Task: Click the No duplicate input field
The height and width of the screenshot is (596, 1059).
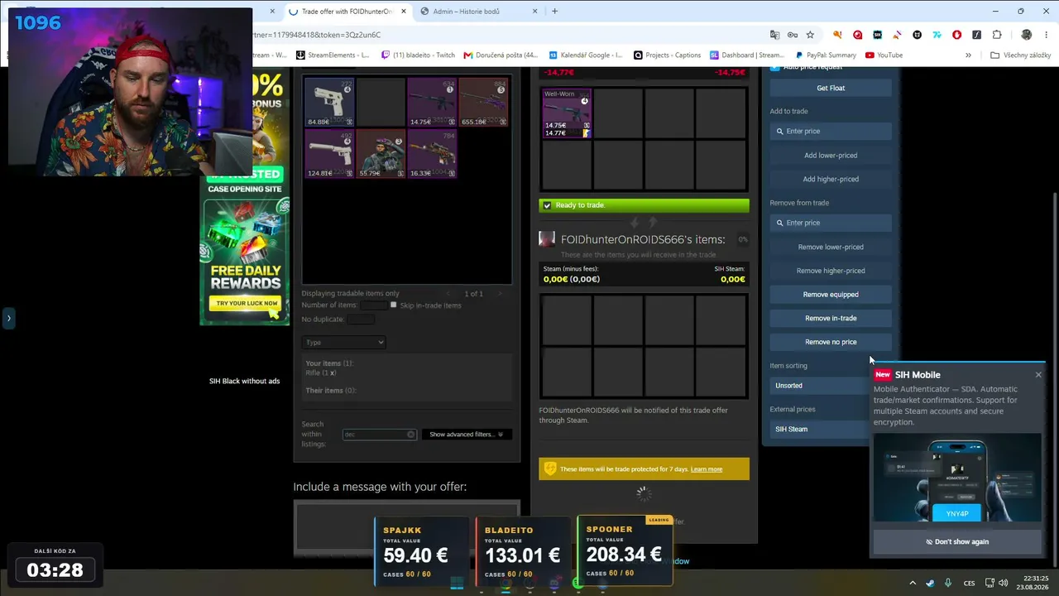Action: point(361,320)
